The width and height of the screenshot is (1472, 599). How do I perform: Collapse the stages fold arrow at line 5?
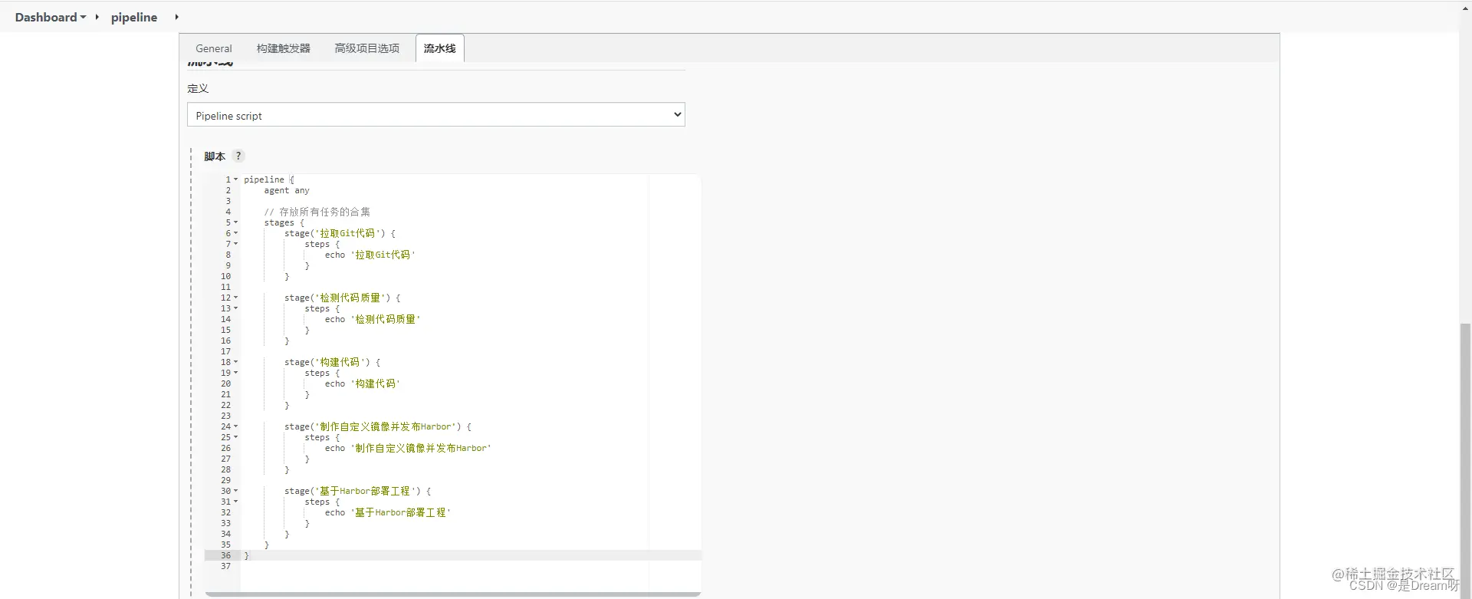(x=236, y=222)
